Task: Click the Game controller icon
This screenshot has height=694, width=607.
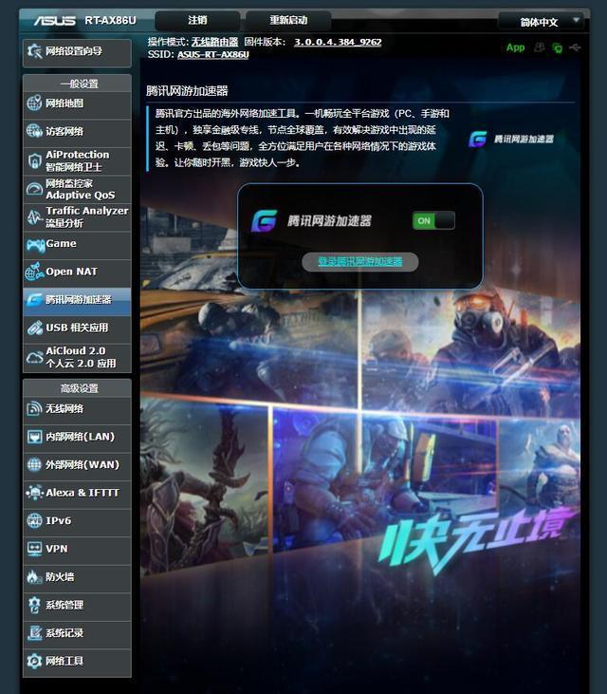Action: (35, 244)
